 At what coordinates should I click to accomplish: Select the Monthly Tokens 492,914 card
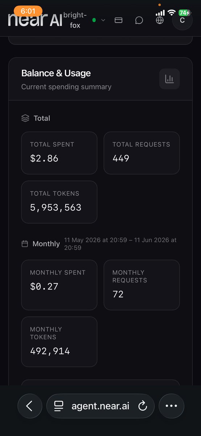coord(59,342)
